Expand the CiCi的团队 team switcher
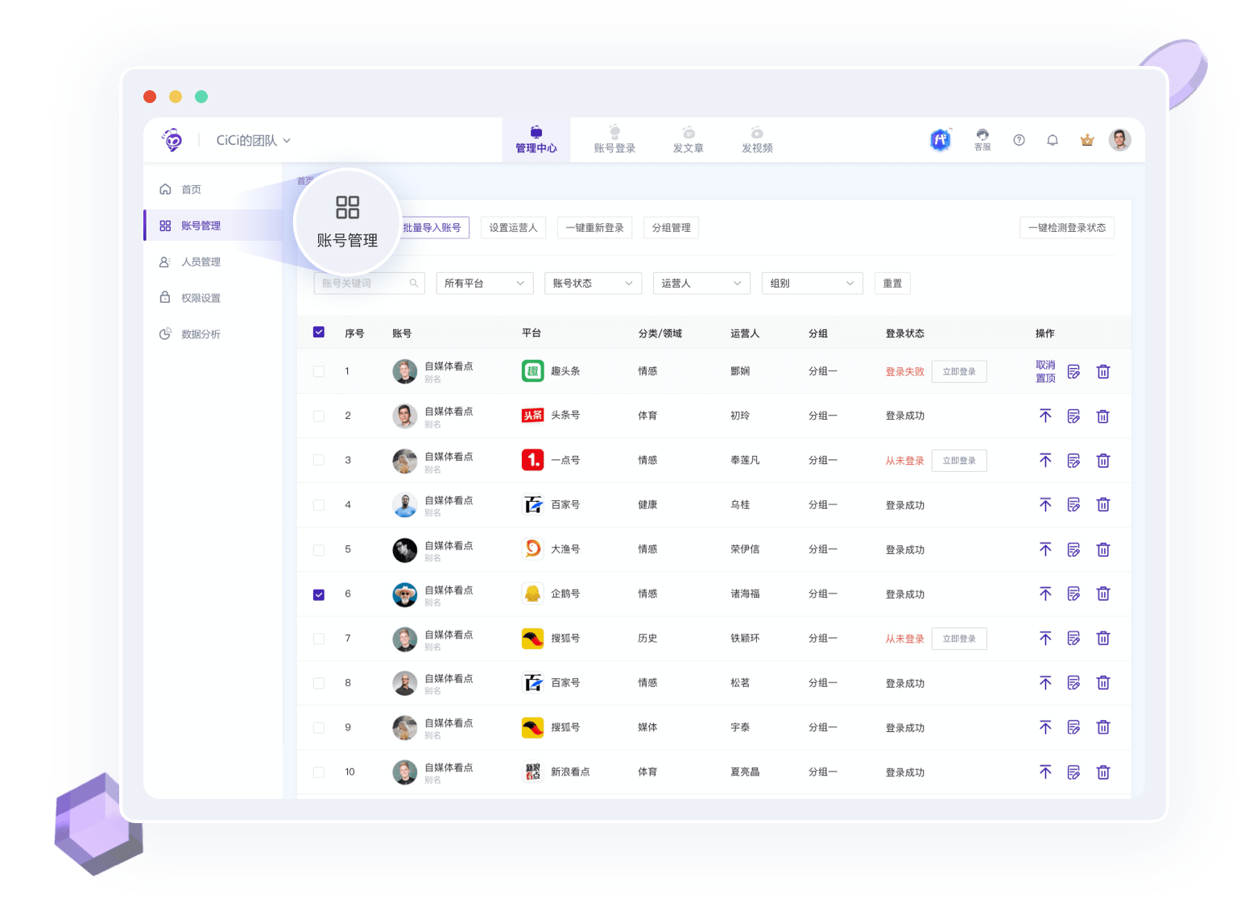Screen dimensions: 1245x923 tap(253, 140)
